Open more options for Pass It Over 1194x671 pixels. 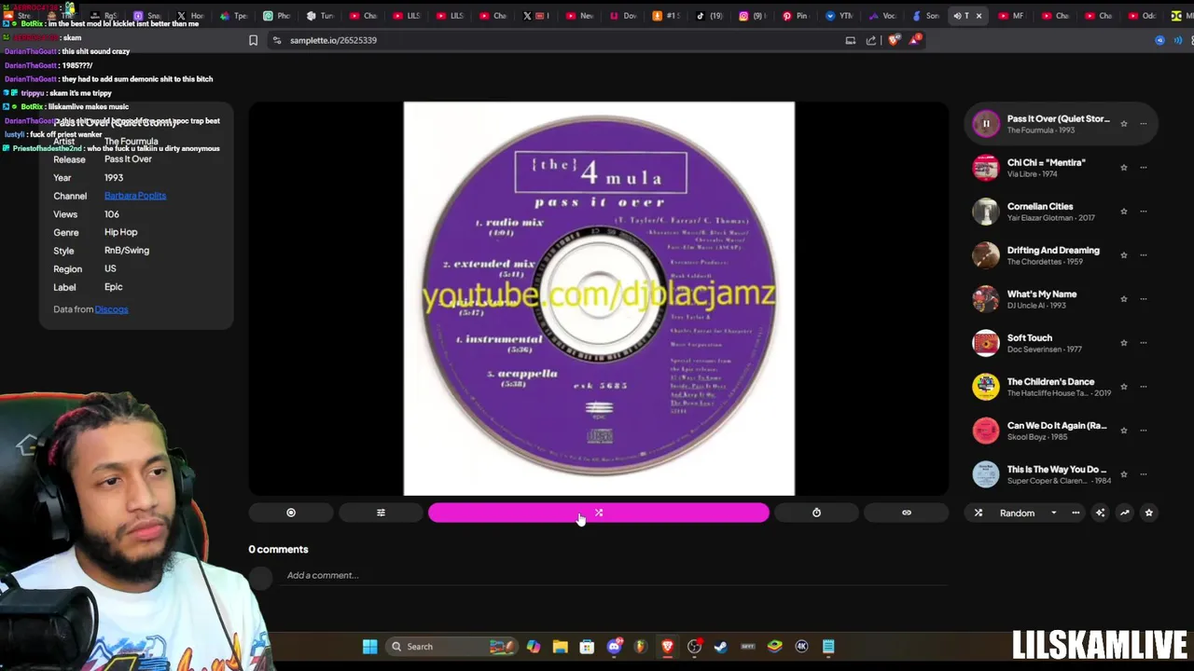[x=1144, y=124]
